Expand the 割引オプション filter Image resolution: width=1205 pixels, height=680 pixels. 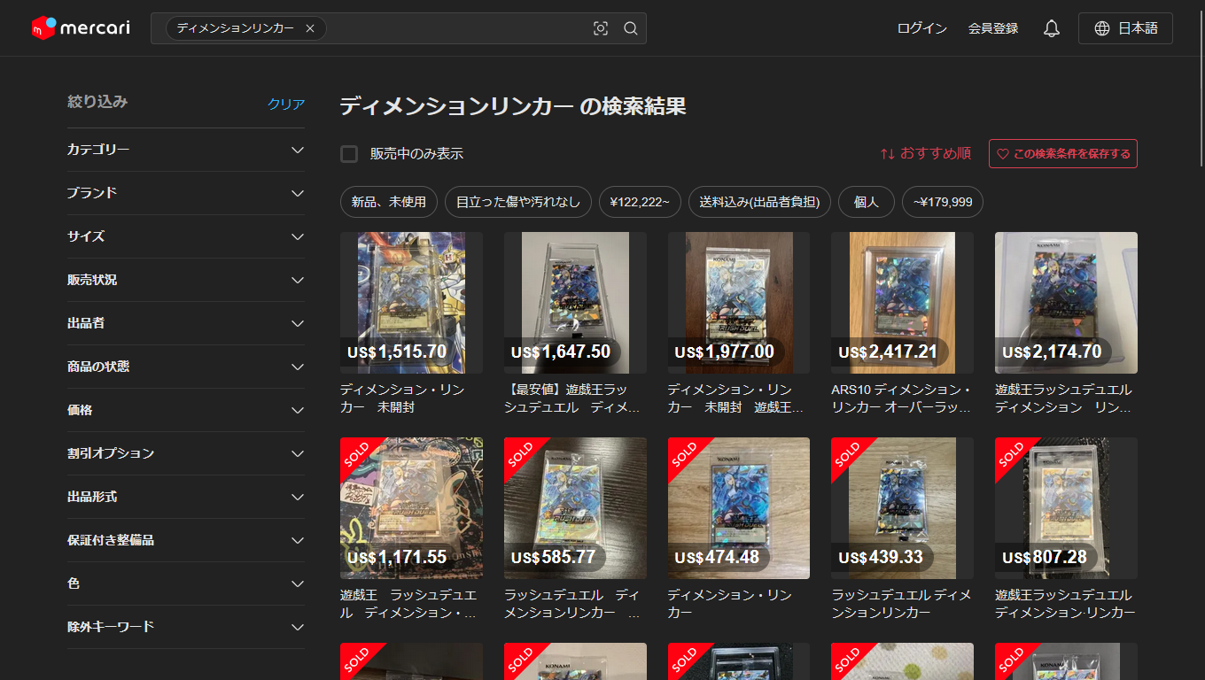coord(186,453)
